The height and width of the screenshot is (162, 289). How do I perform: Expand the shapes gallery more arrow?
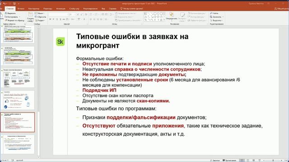pyautogui.click(x=164, y=20)
